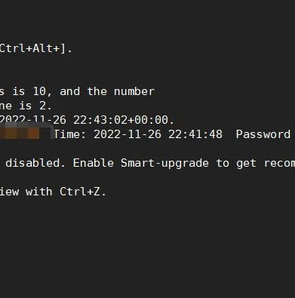Click the number 10 in terminal output
The width and height of the screenshot is (295, 298).
tap(39, 91)
